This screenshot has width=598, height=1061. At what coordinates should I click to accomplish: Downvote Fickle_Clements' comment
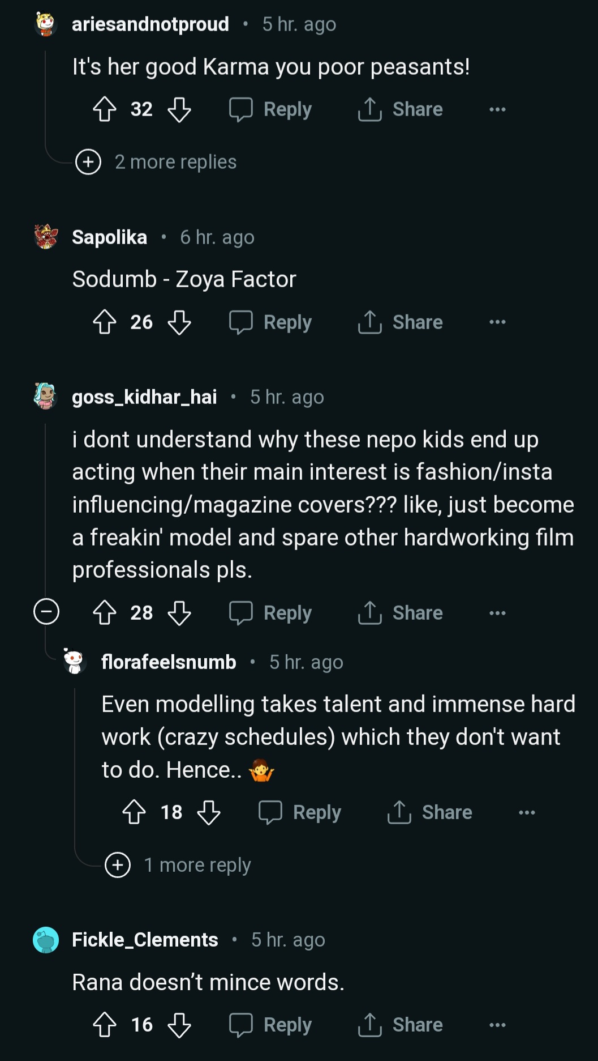[179, 1025]
